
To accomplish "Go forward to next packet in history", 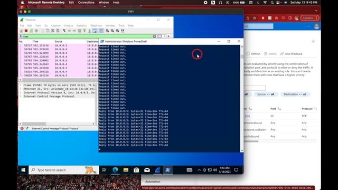I will coord(74,31).
